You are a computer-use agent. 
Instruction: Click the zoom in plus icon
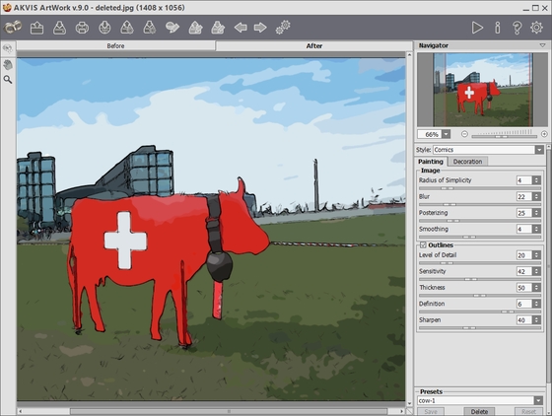point(544,134)
